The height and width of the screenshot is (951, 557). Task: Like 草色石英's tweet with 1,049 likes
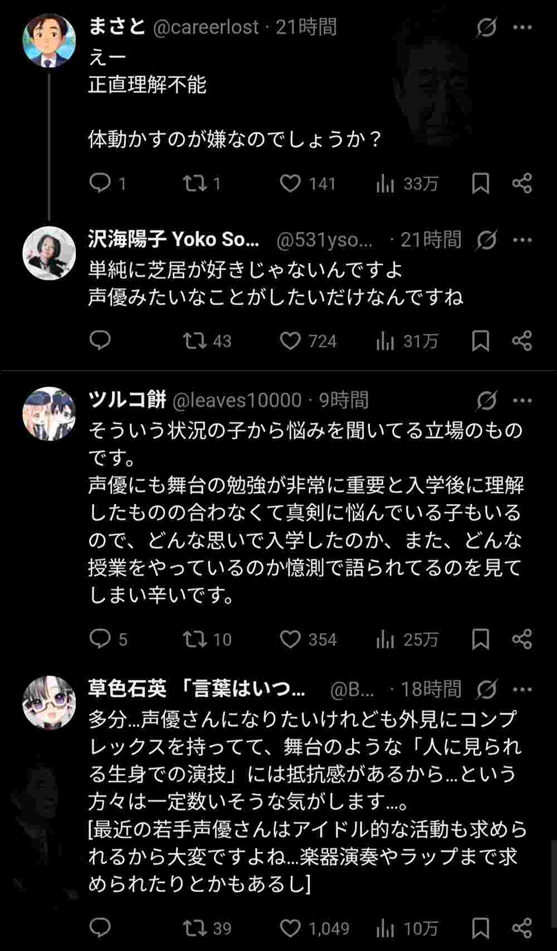[290, 928]
